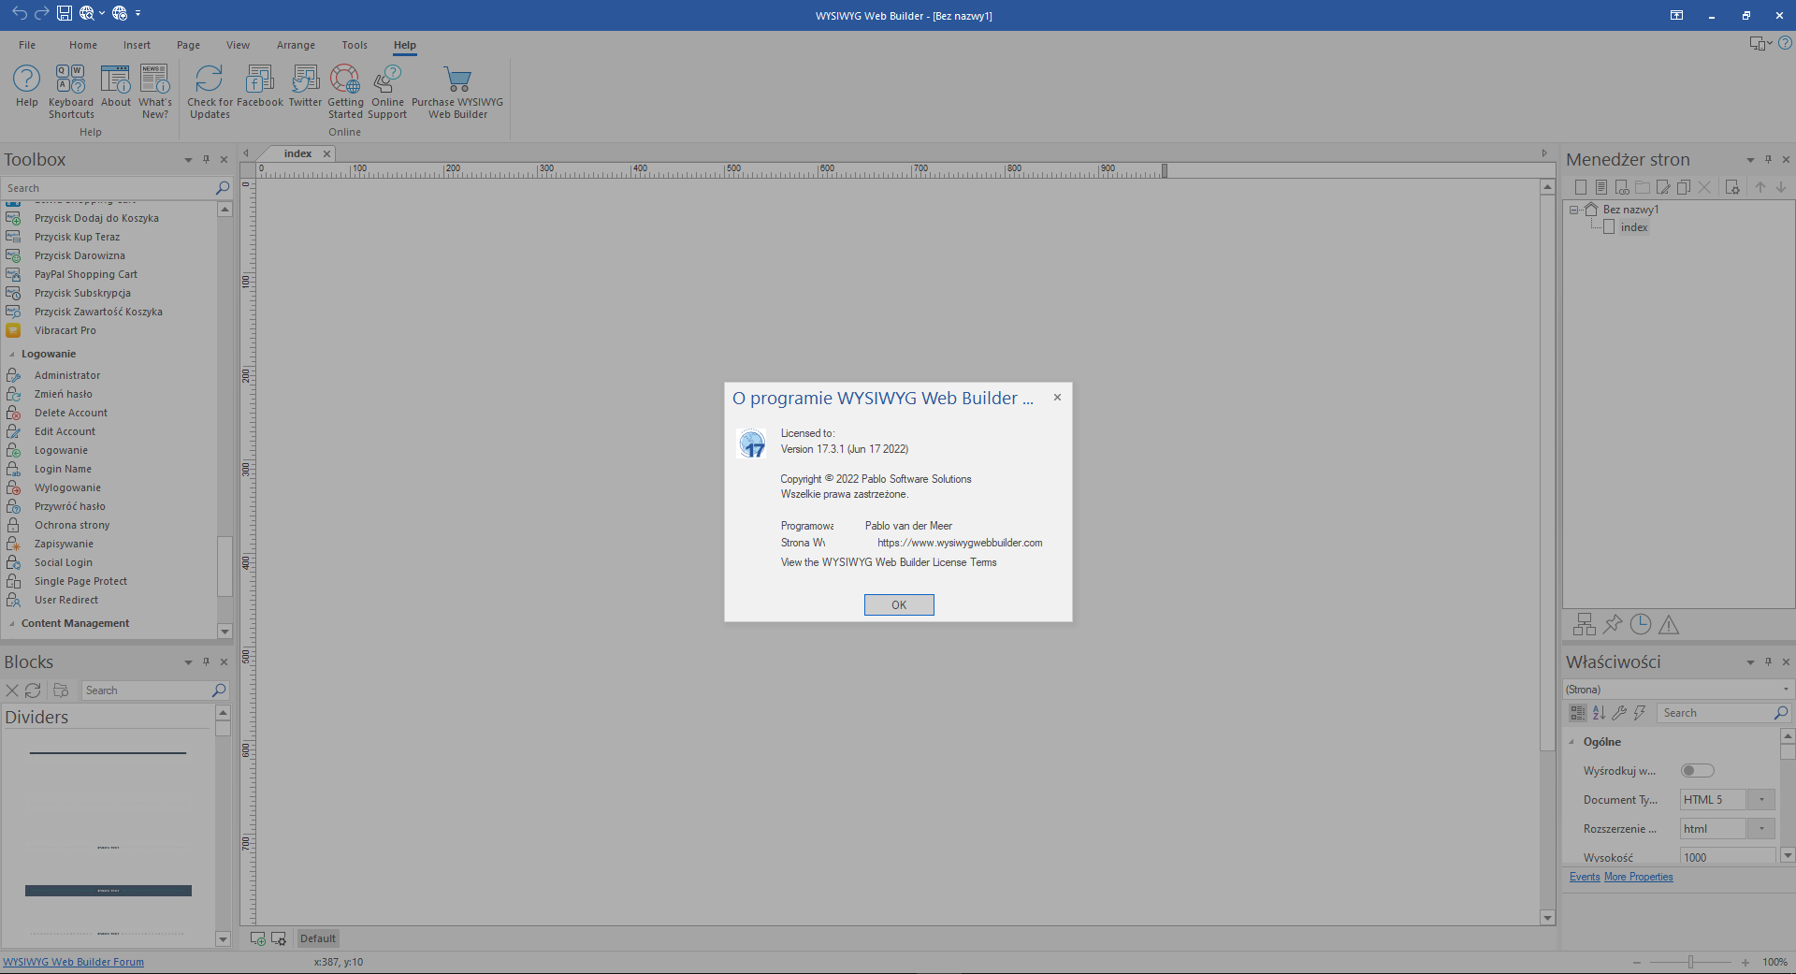Open Online Support from the ribbon
Image resolution: width=1796 pixels, height=974 pixels.
click(x=387, y=92)
